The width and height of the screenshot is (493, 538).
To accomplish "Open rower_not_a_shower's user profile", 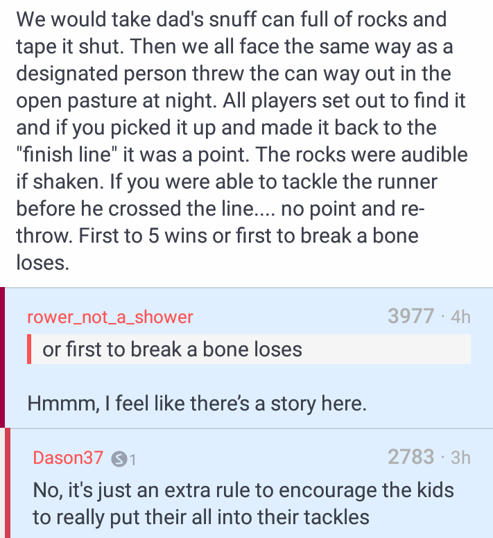I will pyautogui.click(x=110, y=318).
